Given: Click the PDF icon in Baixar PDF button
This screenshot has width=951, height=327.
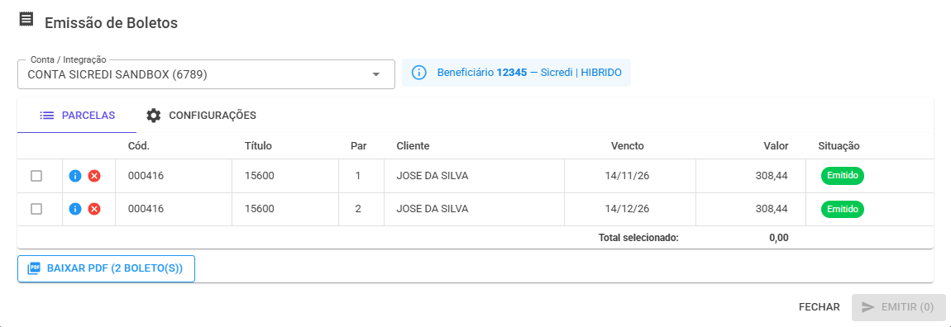Looking at the screenshot, I should 34,268.
